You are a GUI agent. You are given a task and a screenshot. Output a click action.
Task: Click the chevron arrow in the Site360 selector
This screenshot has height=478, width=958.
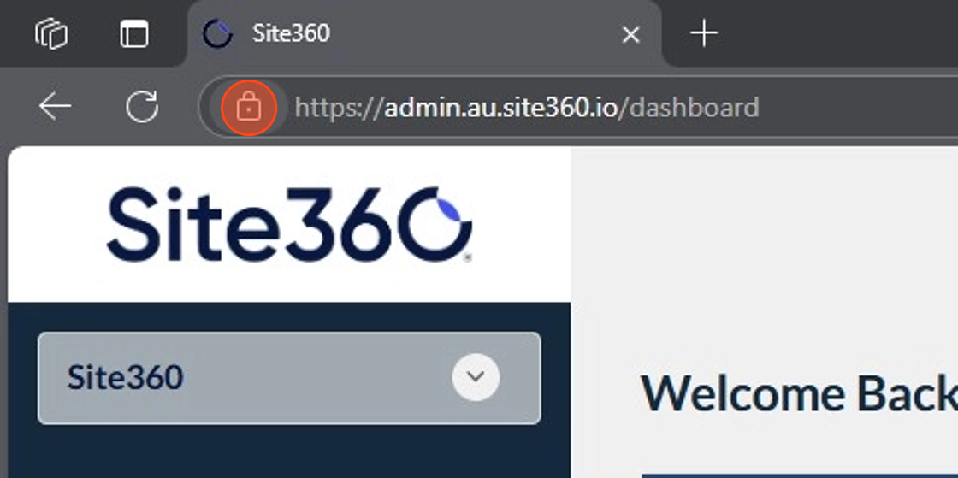coord(476,377)
